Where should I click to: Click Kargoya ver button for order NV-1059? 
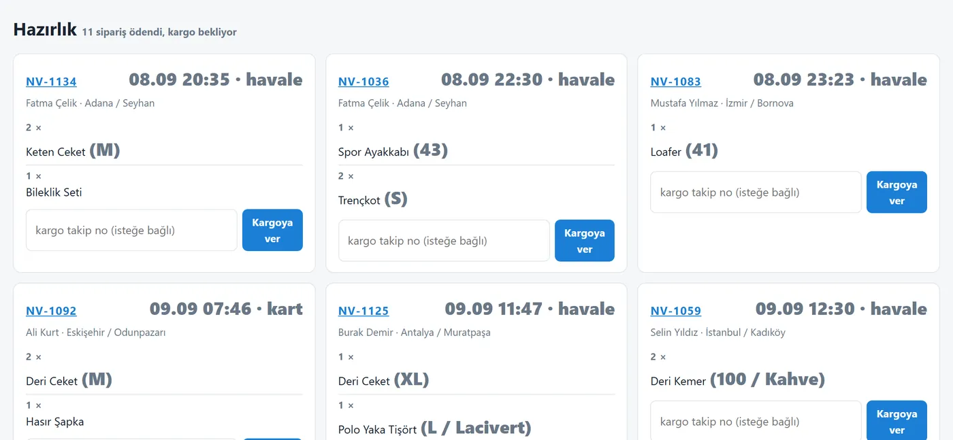click(x=897, y=420)
